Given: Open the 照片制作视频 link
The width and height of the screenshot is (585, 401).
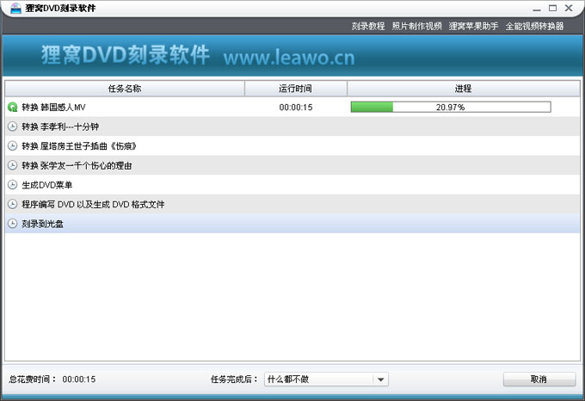Looking at the screenshot, I should (x=416, y=26).
